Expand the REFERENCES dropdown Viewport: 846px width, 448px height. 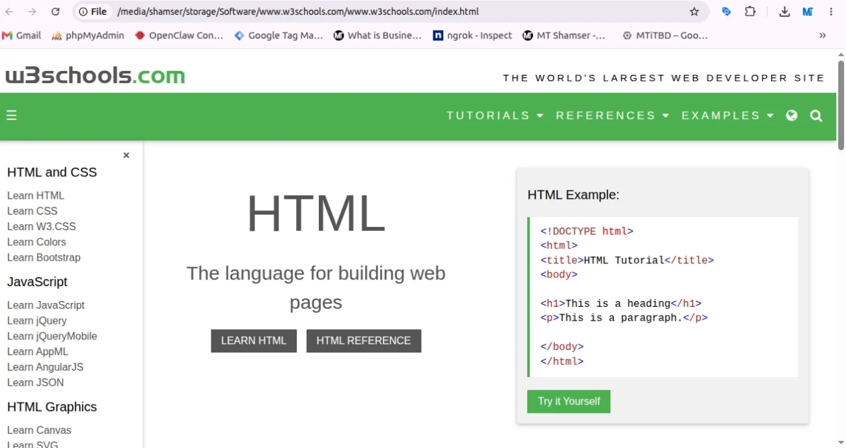pos(612,116)
